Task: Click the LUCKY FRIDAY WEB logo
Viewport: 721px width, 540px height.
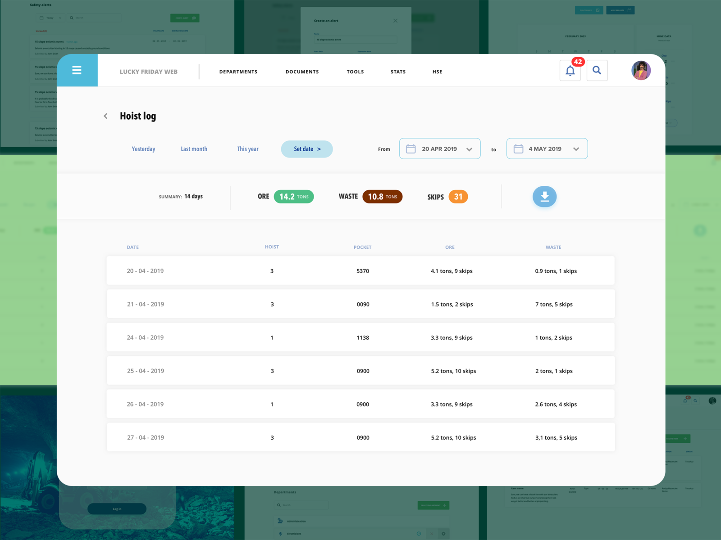Action: pos(149,72)
